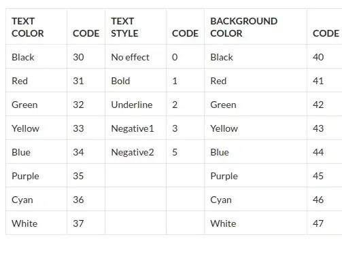Select the Negative2 style cell
Viewport: 342px width, 256px height.
point(135,151)
